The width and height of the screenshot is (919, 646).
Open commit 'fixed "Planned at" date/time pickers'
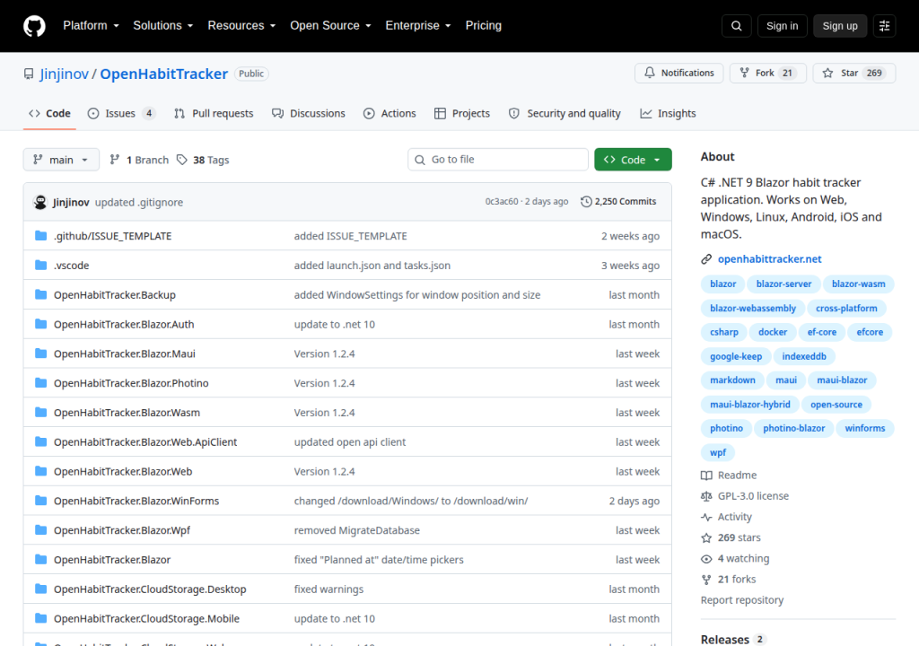point(379,560)
